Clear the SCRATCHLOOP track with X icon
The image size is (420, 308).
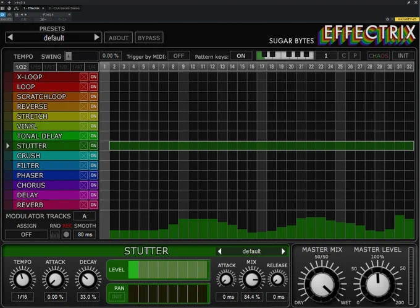(x=83, y=96)
